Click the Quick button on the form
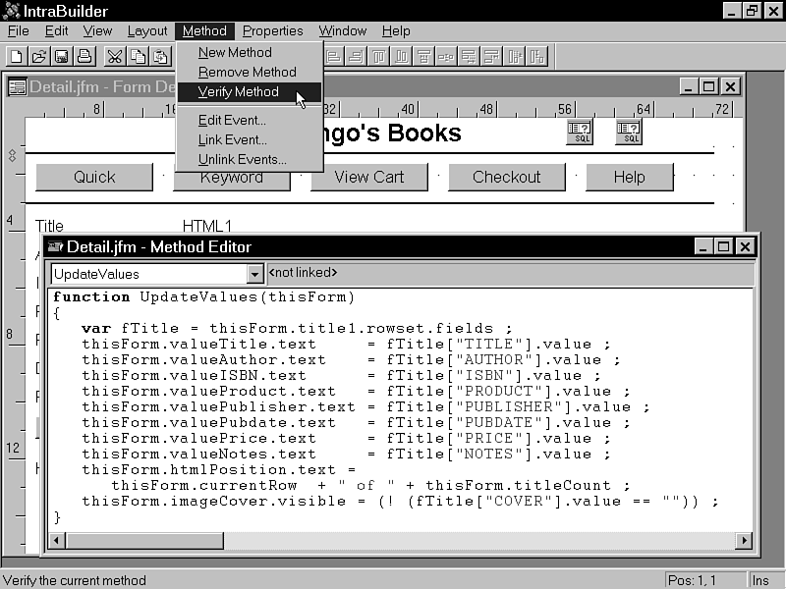Image resolution: width=786 pixels, height=589 pixels. click(94, 178)
